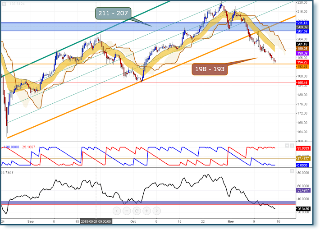The height and width of the screenshot is (230, 320).
Task: Click the 204.00 price scale tick
Action: point(302,39)
